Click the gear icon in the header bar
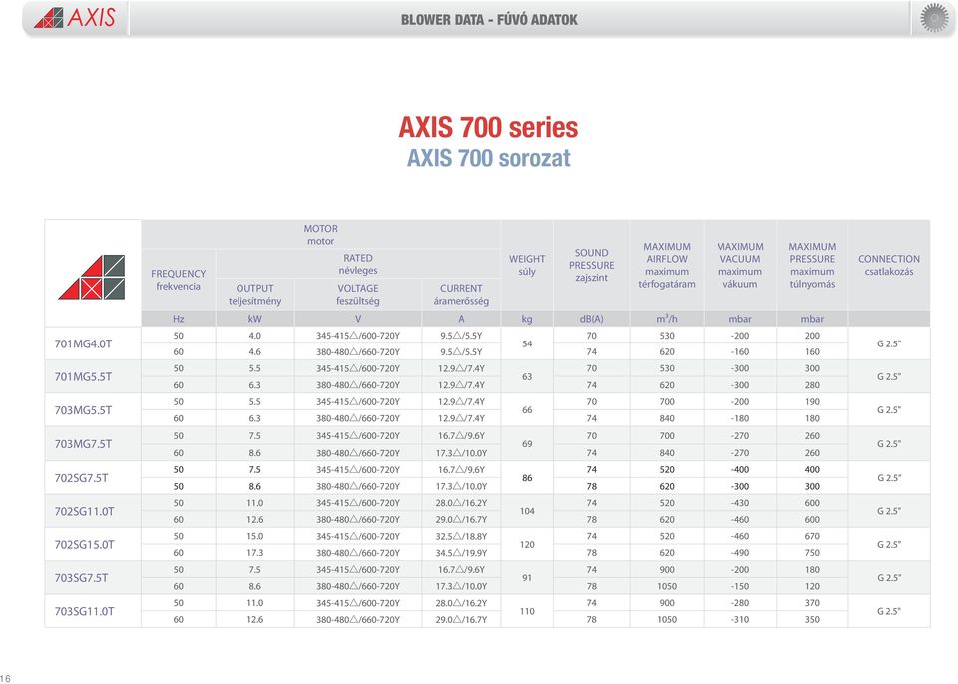Viewport: 958px width, 684px height. click(x=935, y=18)
